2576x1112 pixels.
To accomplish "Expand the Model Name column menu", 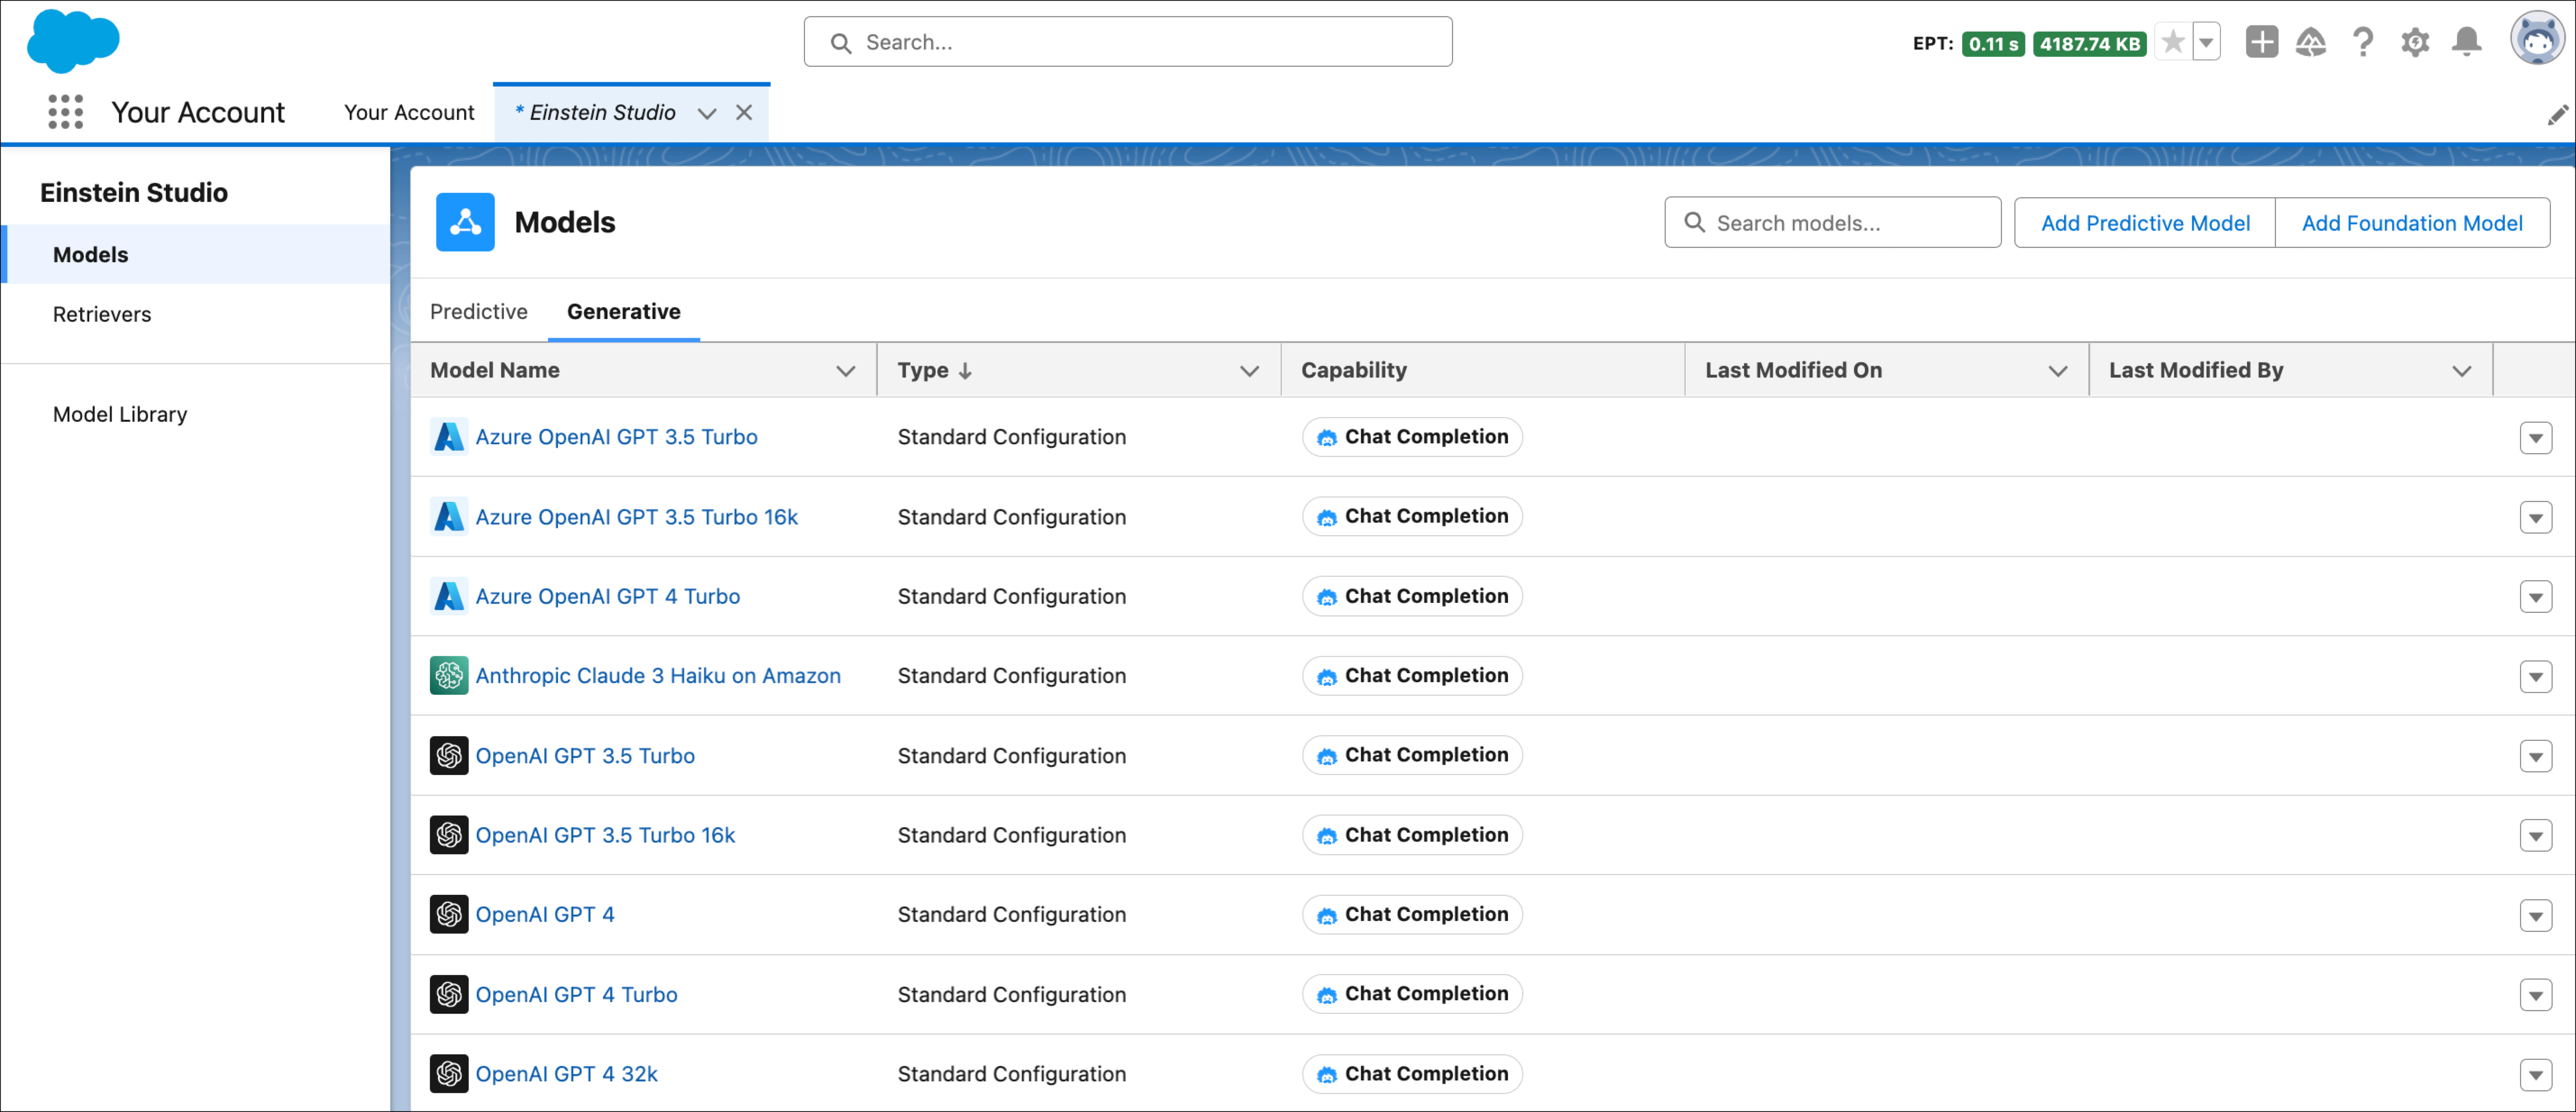I will coord(846,371).
